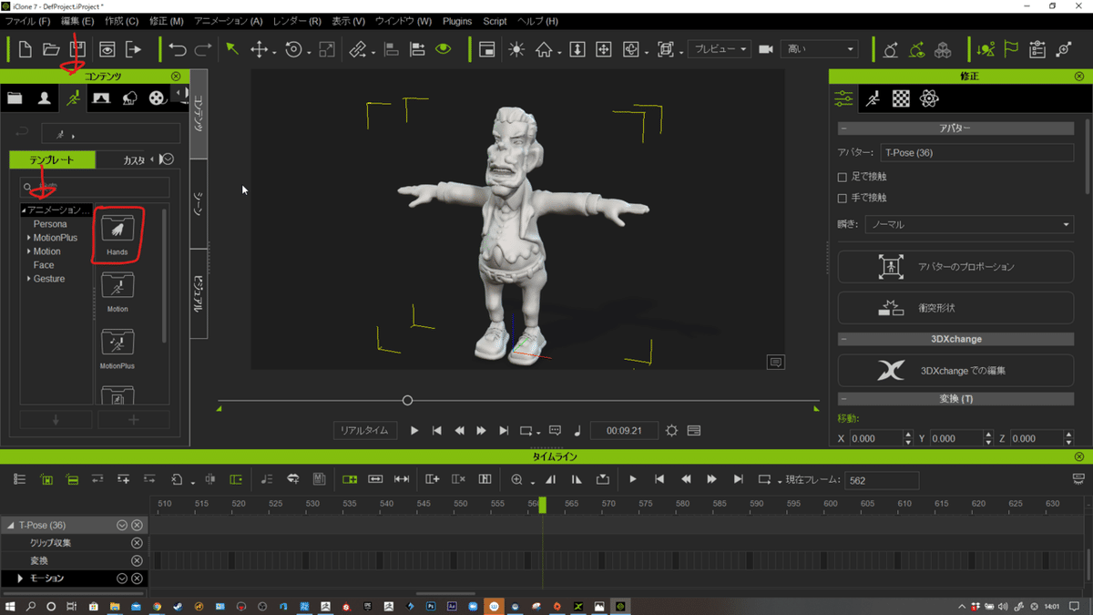Open the Media film reel tab in Content

tap(158, 97)
